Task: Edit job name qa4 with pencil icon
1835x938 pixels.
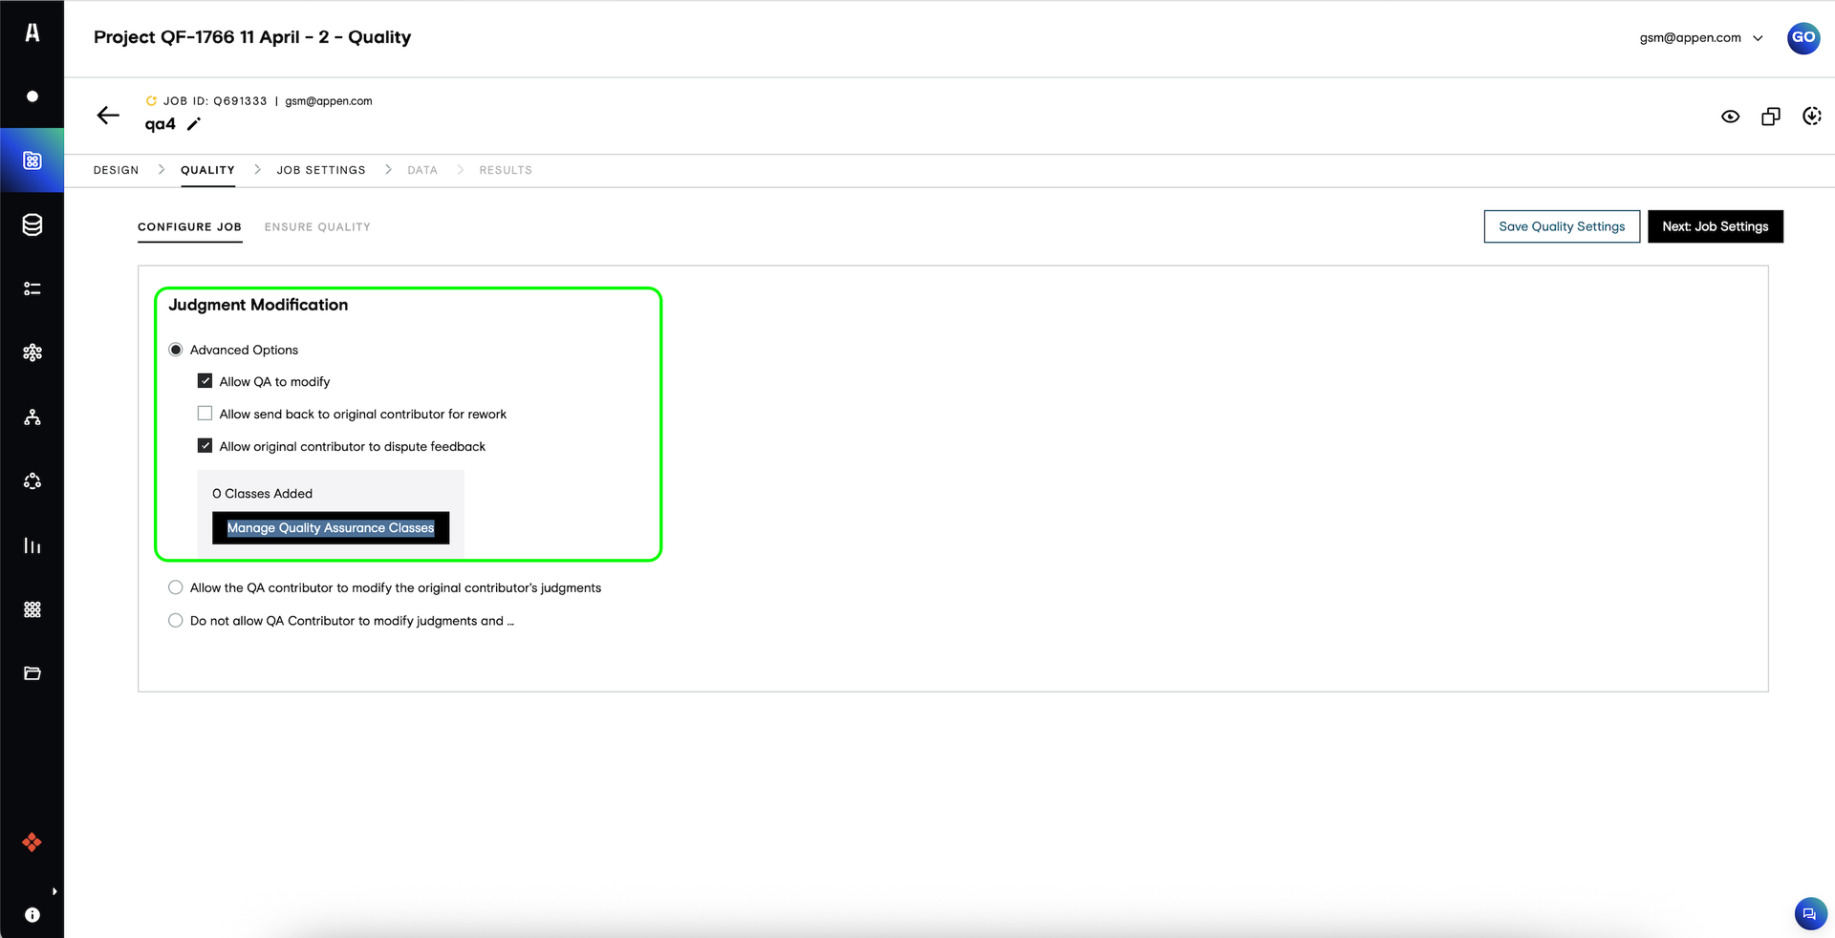Action: (x=194, y=124)
